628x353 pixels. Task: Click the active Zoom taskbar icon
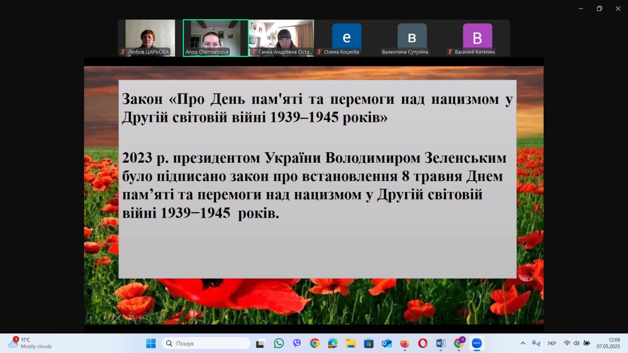(476, 344)
